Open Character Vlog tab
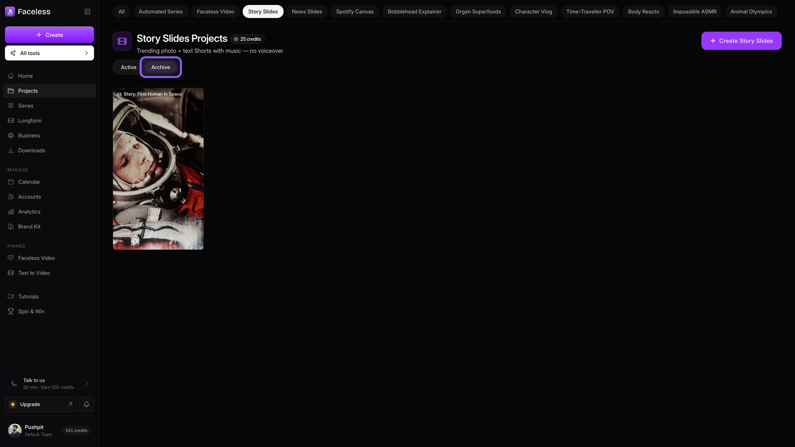 (533, 11)
